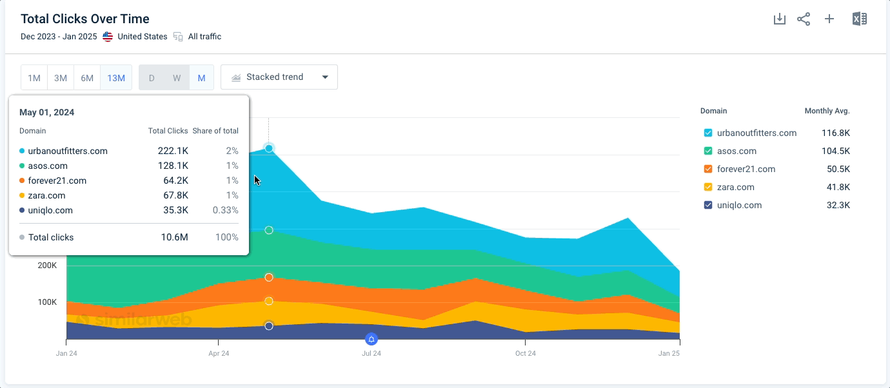Add chart to dashboard with plus icon
This screenshot has height=388, width=890.
point(829,19)
